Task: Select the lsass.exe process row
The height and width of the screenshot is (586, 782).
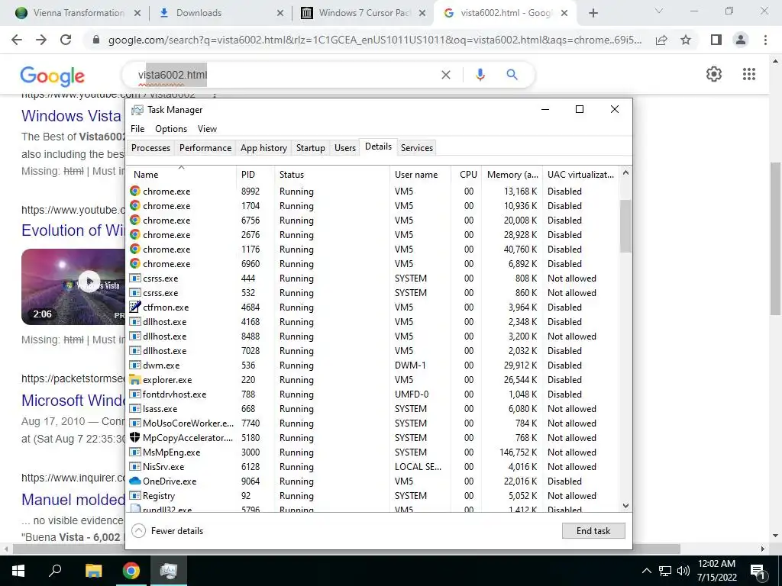Action: (373, 409)
